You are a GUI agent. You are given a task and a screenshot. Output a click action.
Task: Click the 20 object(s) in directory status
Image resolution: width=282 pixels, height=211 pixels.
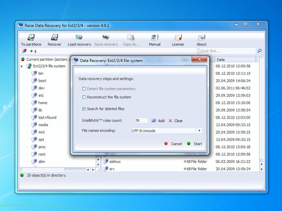click(47, 175)
